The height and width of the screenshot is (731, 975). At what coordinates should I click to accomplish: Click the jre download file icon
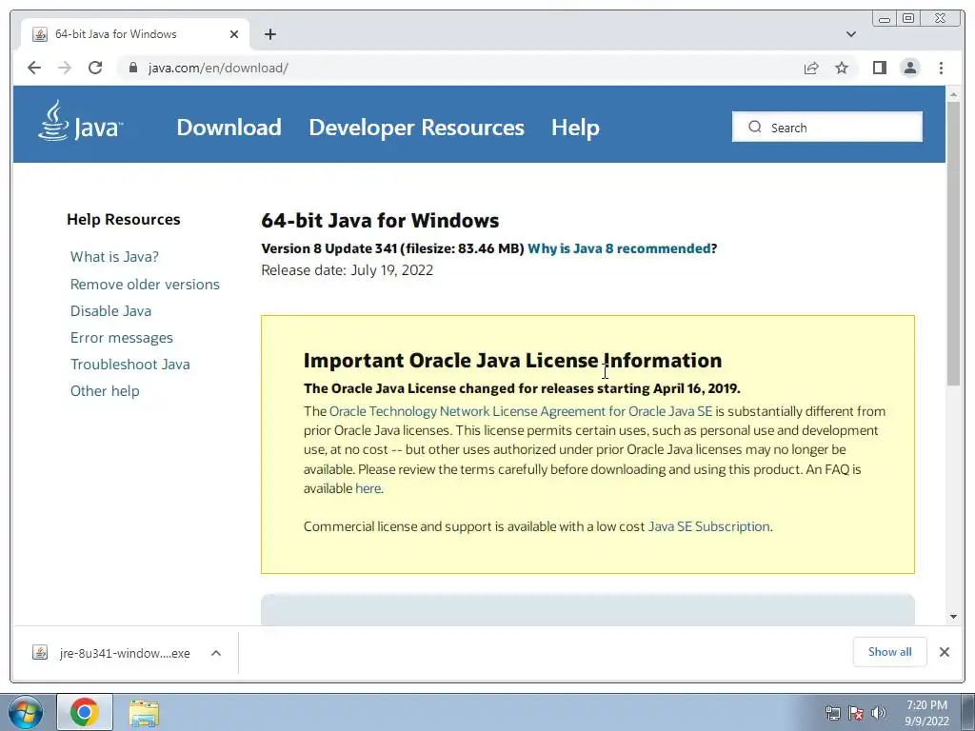[40, 653]
